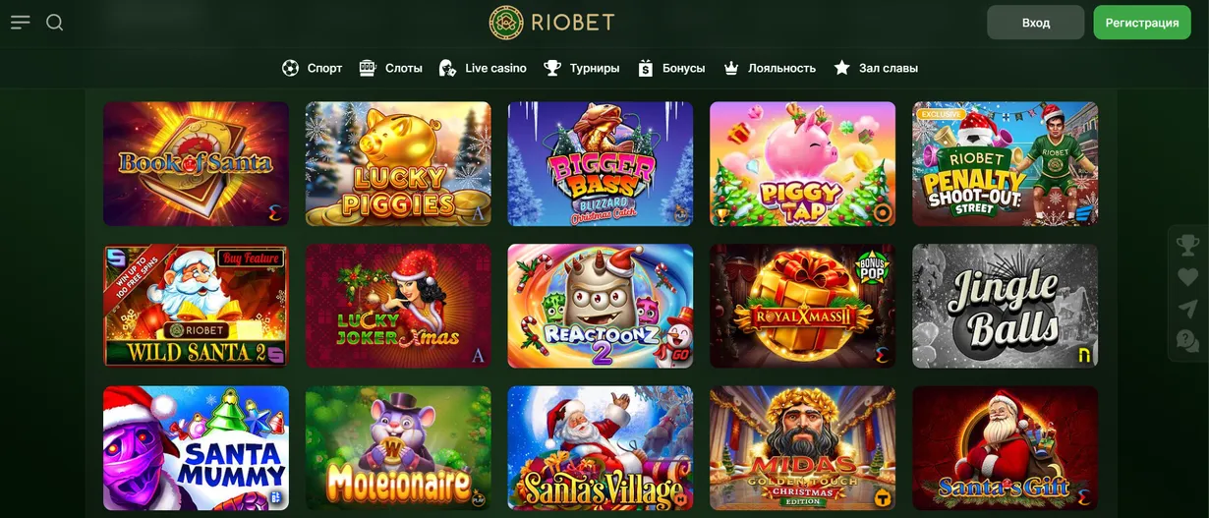Screen dimensions: 1209x518
Task: Open Riobet Penalty Shoot-Out Street game
Action: tap(1006, 164)
